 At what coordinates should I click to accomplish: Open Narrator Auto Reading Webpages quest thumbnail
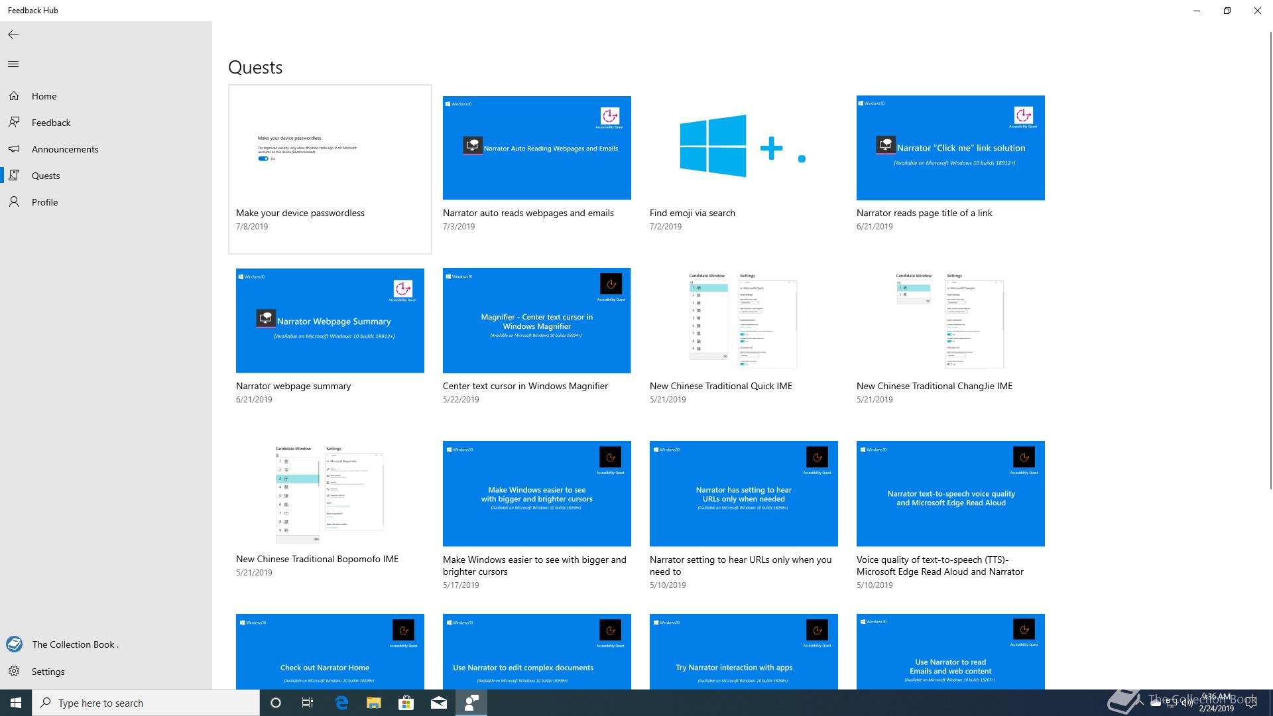point(537,148)
